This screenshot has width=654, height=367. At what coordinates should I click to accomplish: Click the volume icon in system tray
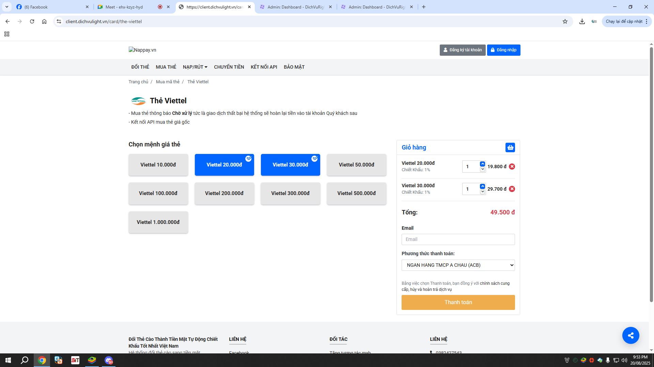pos(624,360)
